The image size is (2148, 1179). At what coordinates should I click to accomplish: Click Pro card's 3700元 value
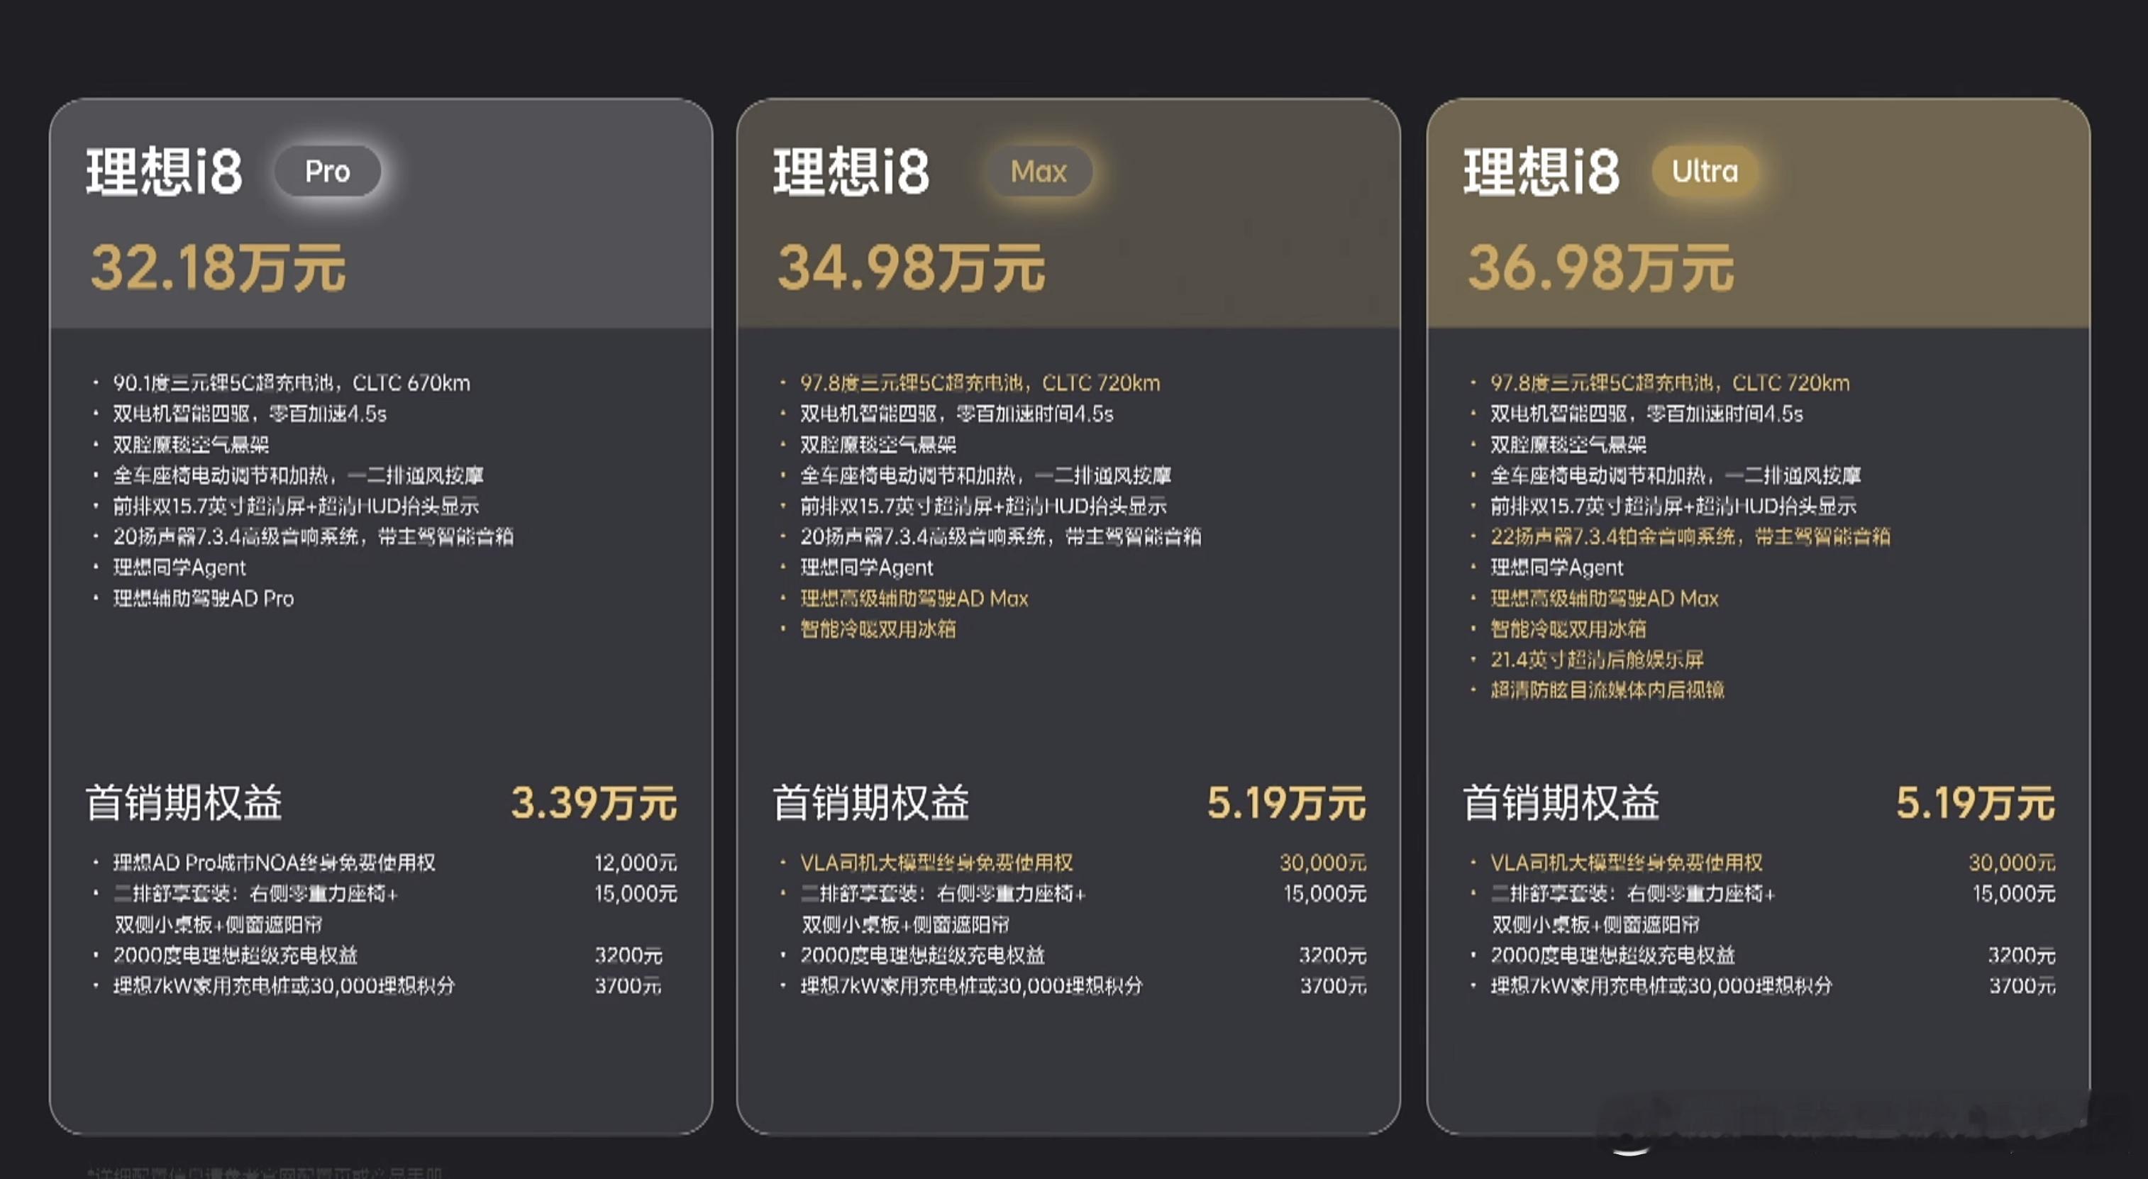pos(628,985)
